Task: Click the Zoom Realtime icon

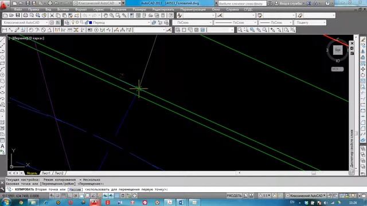Action: pyautogui.click(x=112, y=15)
